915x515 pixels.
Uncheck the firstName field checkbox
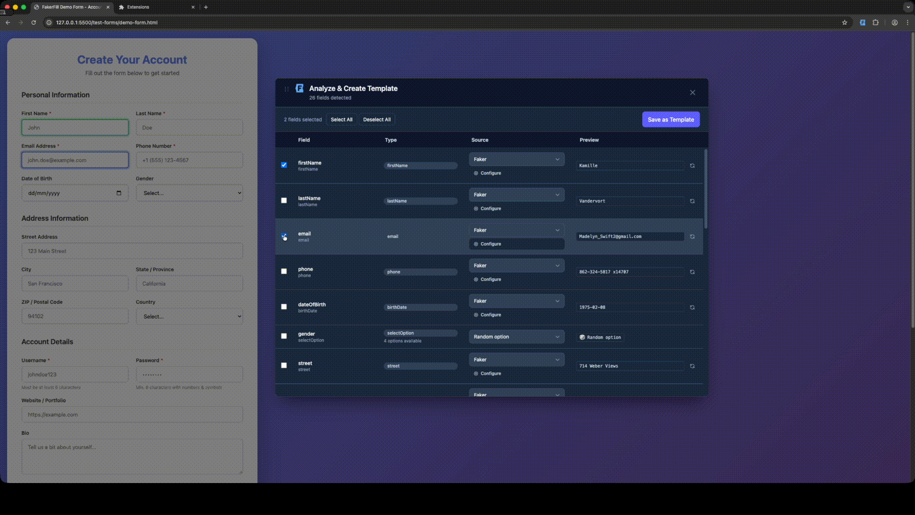click(284, 165)
